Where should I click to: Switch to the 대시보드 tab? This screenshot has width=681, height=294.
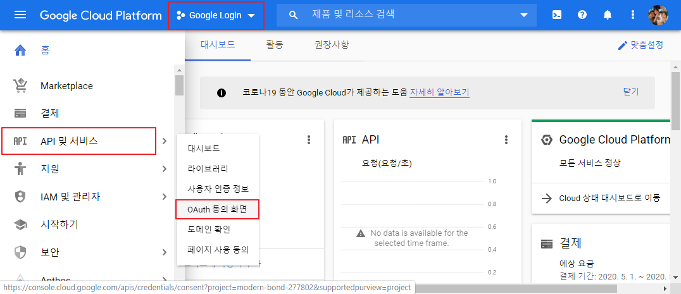click(218, 45)
